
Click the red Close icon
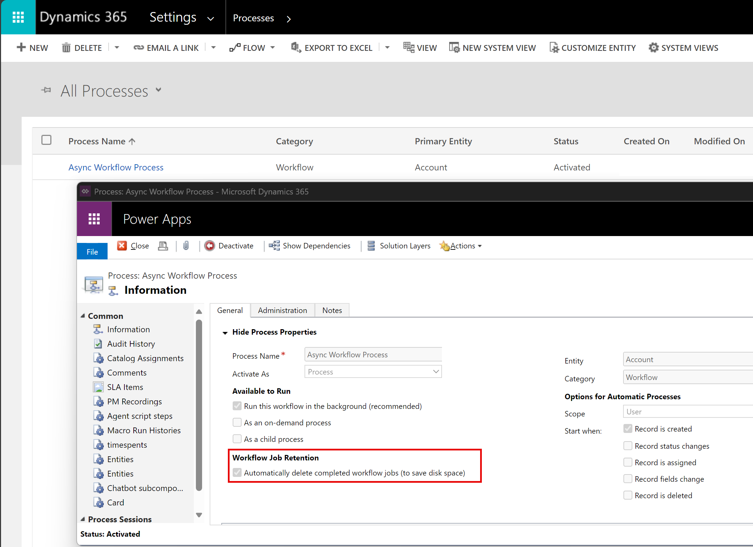click(x=122, y=246)
